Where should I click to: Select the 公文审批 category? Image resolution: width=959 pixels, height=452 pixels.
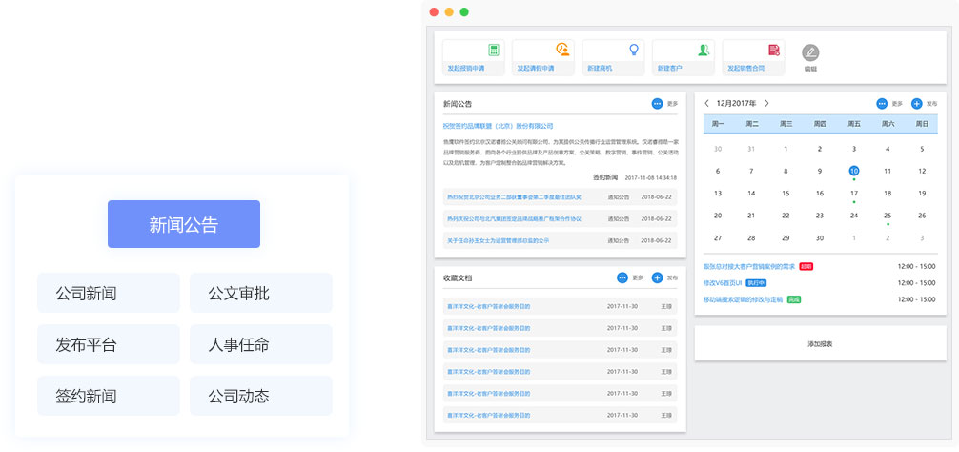261,293
